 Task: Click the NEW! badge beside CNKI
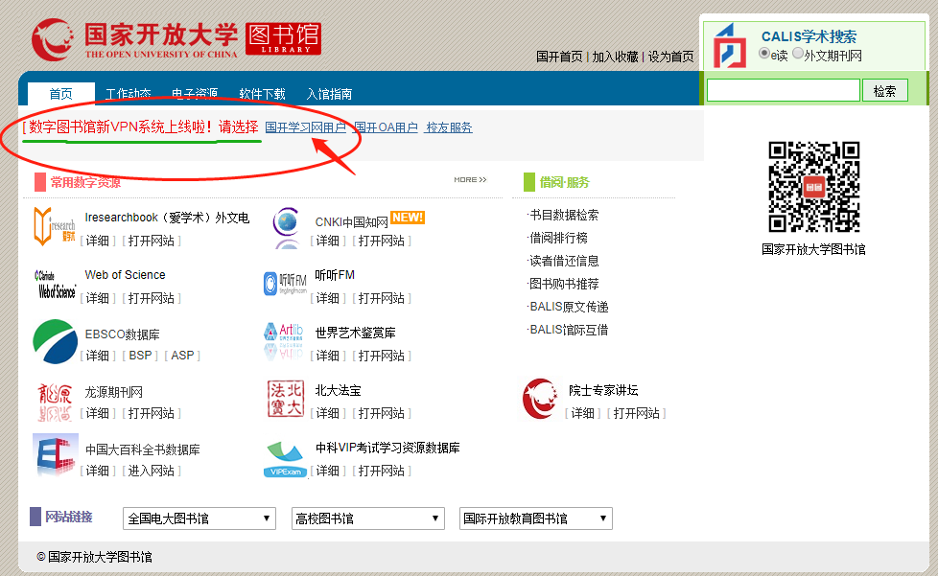408,218
